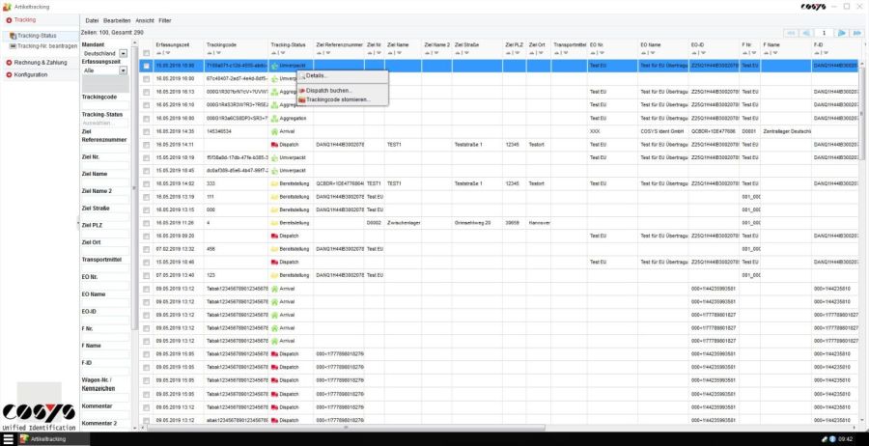869x446 pixels.
Task: Click the Tracking-Nr. beantragen sidebar icon
Action: (13, 45)
